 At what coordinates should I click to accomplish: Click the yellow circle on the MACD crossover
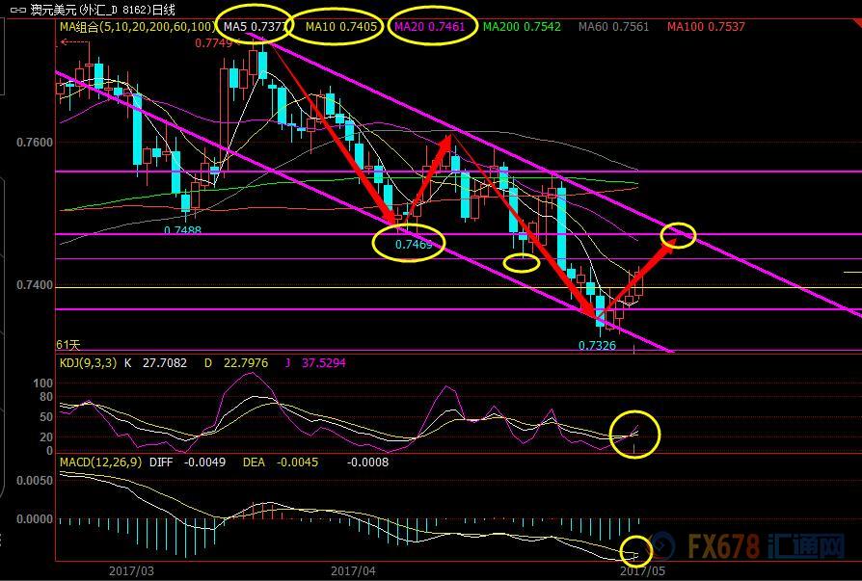click(635, 551)
